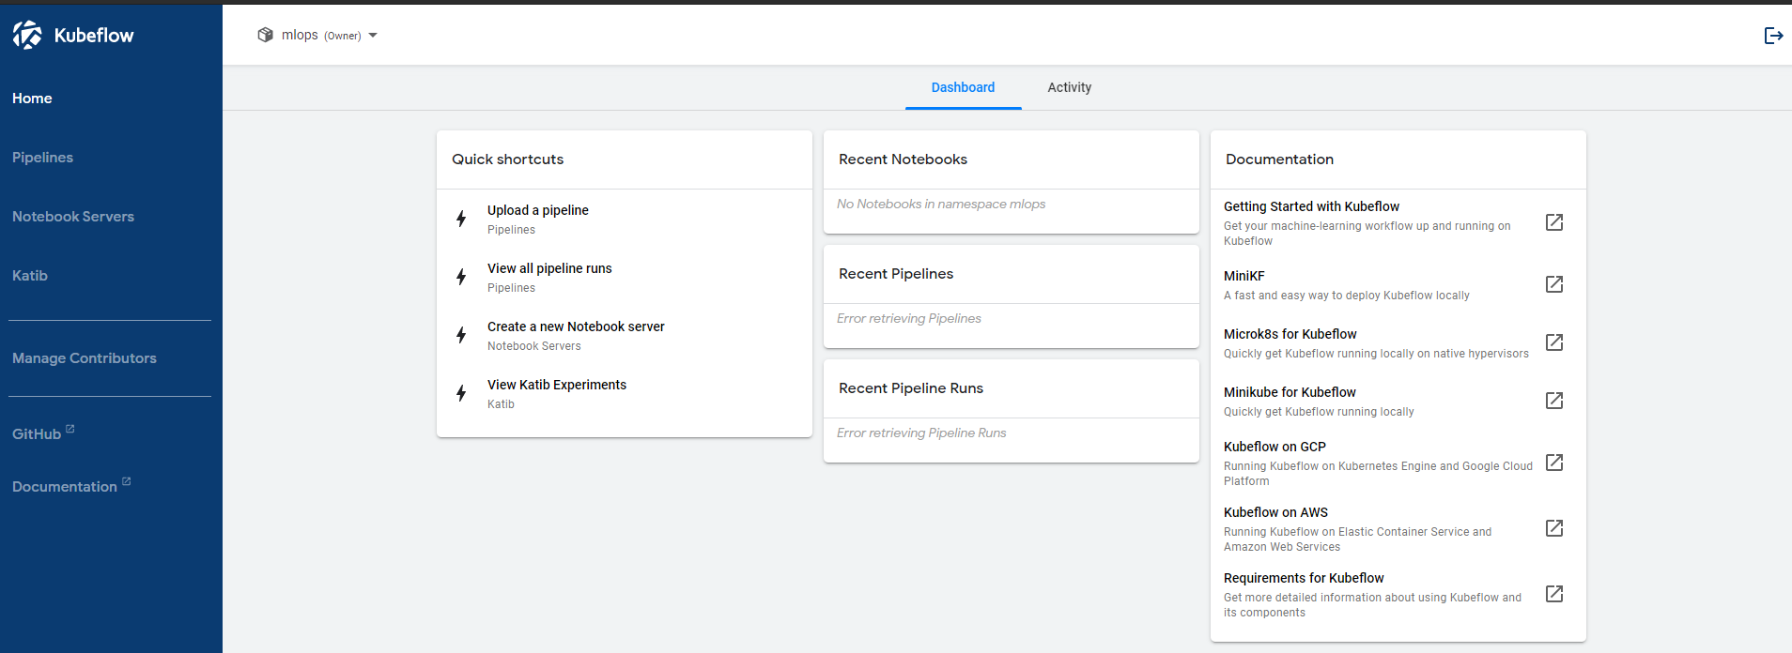The image size is (1792, 653).
Task: Click the Recent Pipeline Runs card heading
Action: tap(911, 388)
